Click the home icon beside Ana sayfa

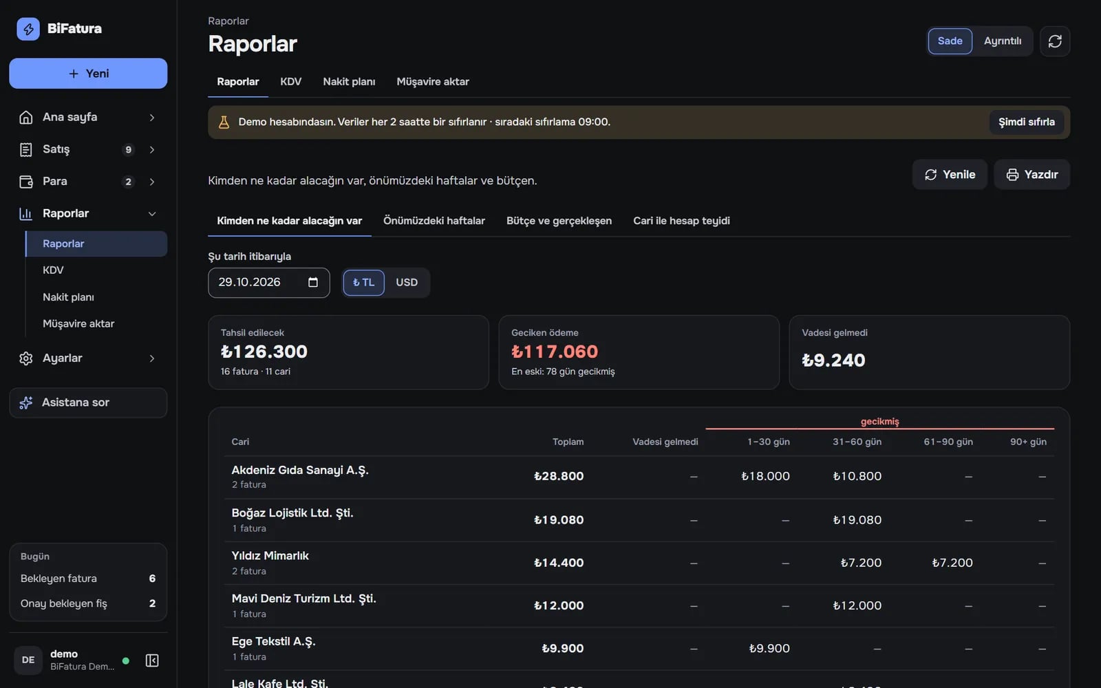26,117
